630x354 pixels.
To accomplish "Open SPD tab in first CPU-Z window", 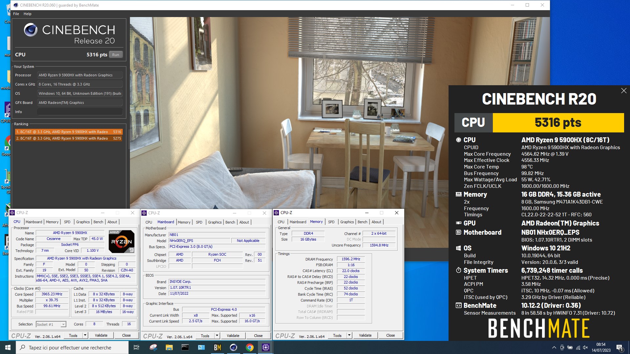I will (67, 222).
